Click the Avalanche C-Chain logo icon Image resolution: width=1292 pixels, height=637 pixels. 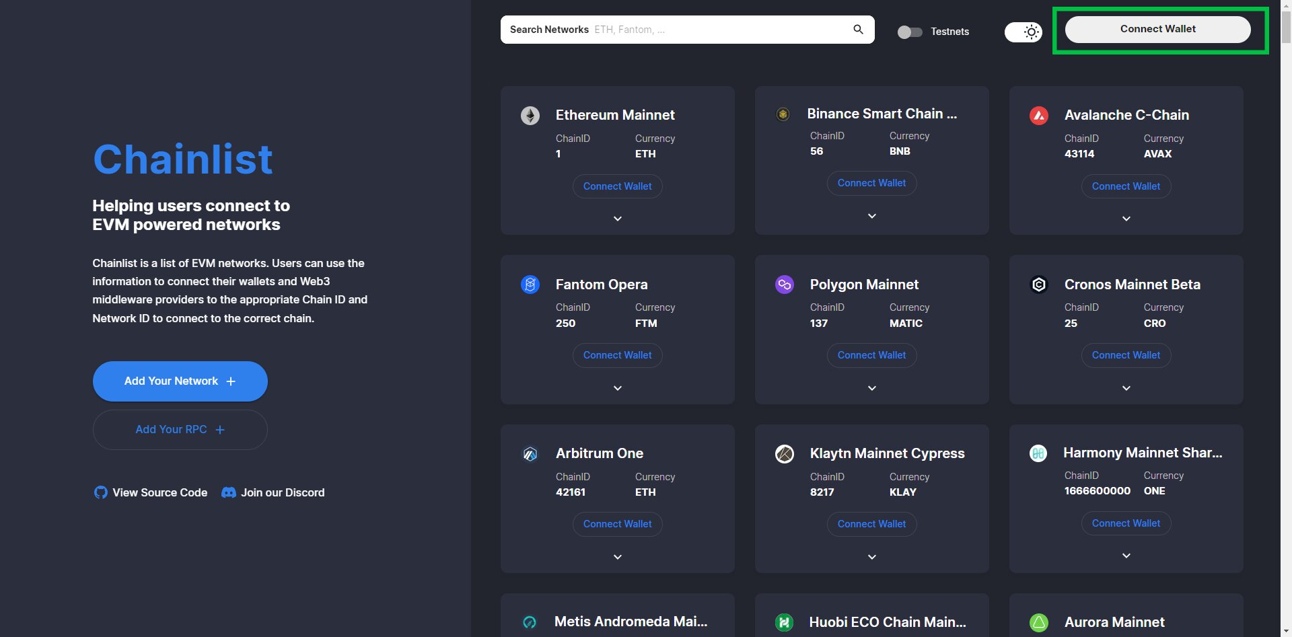point(1039,116)
